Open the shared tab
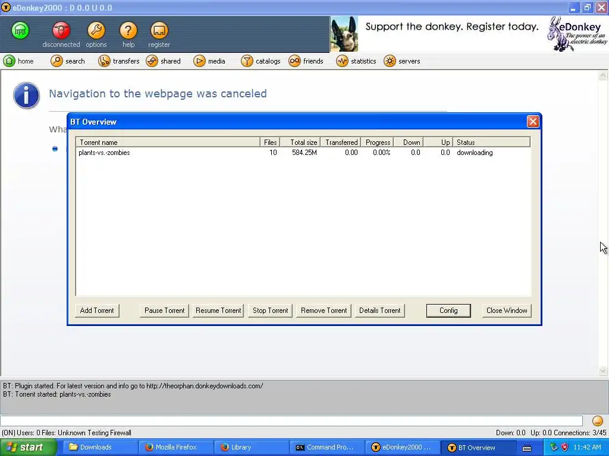The width and height of the screenshot is (609, 456). point(164,61)
